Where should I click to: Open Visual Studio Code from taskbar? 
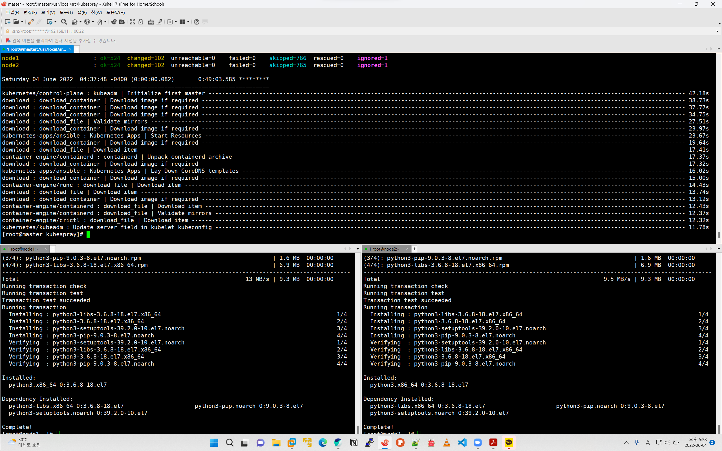(x=462, y=443)
